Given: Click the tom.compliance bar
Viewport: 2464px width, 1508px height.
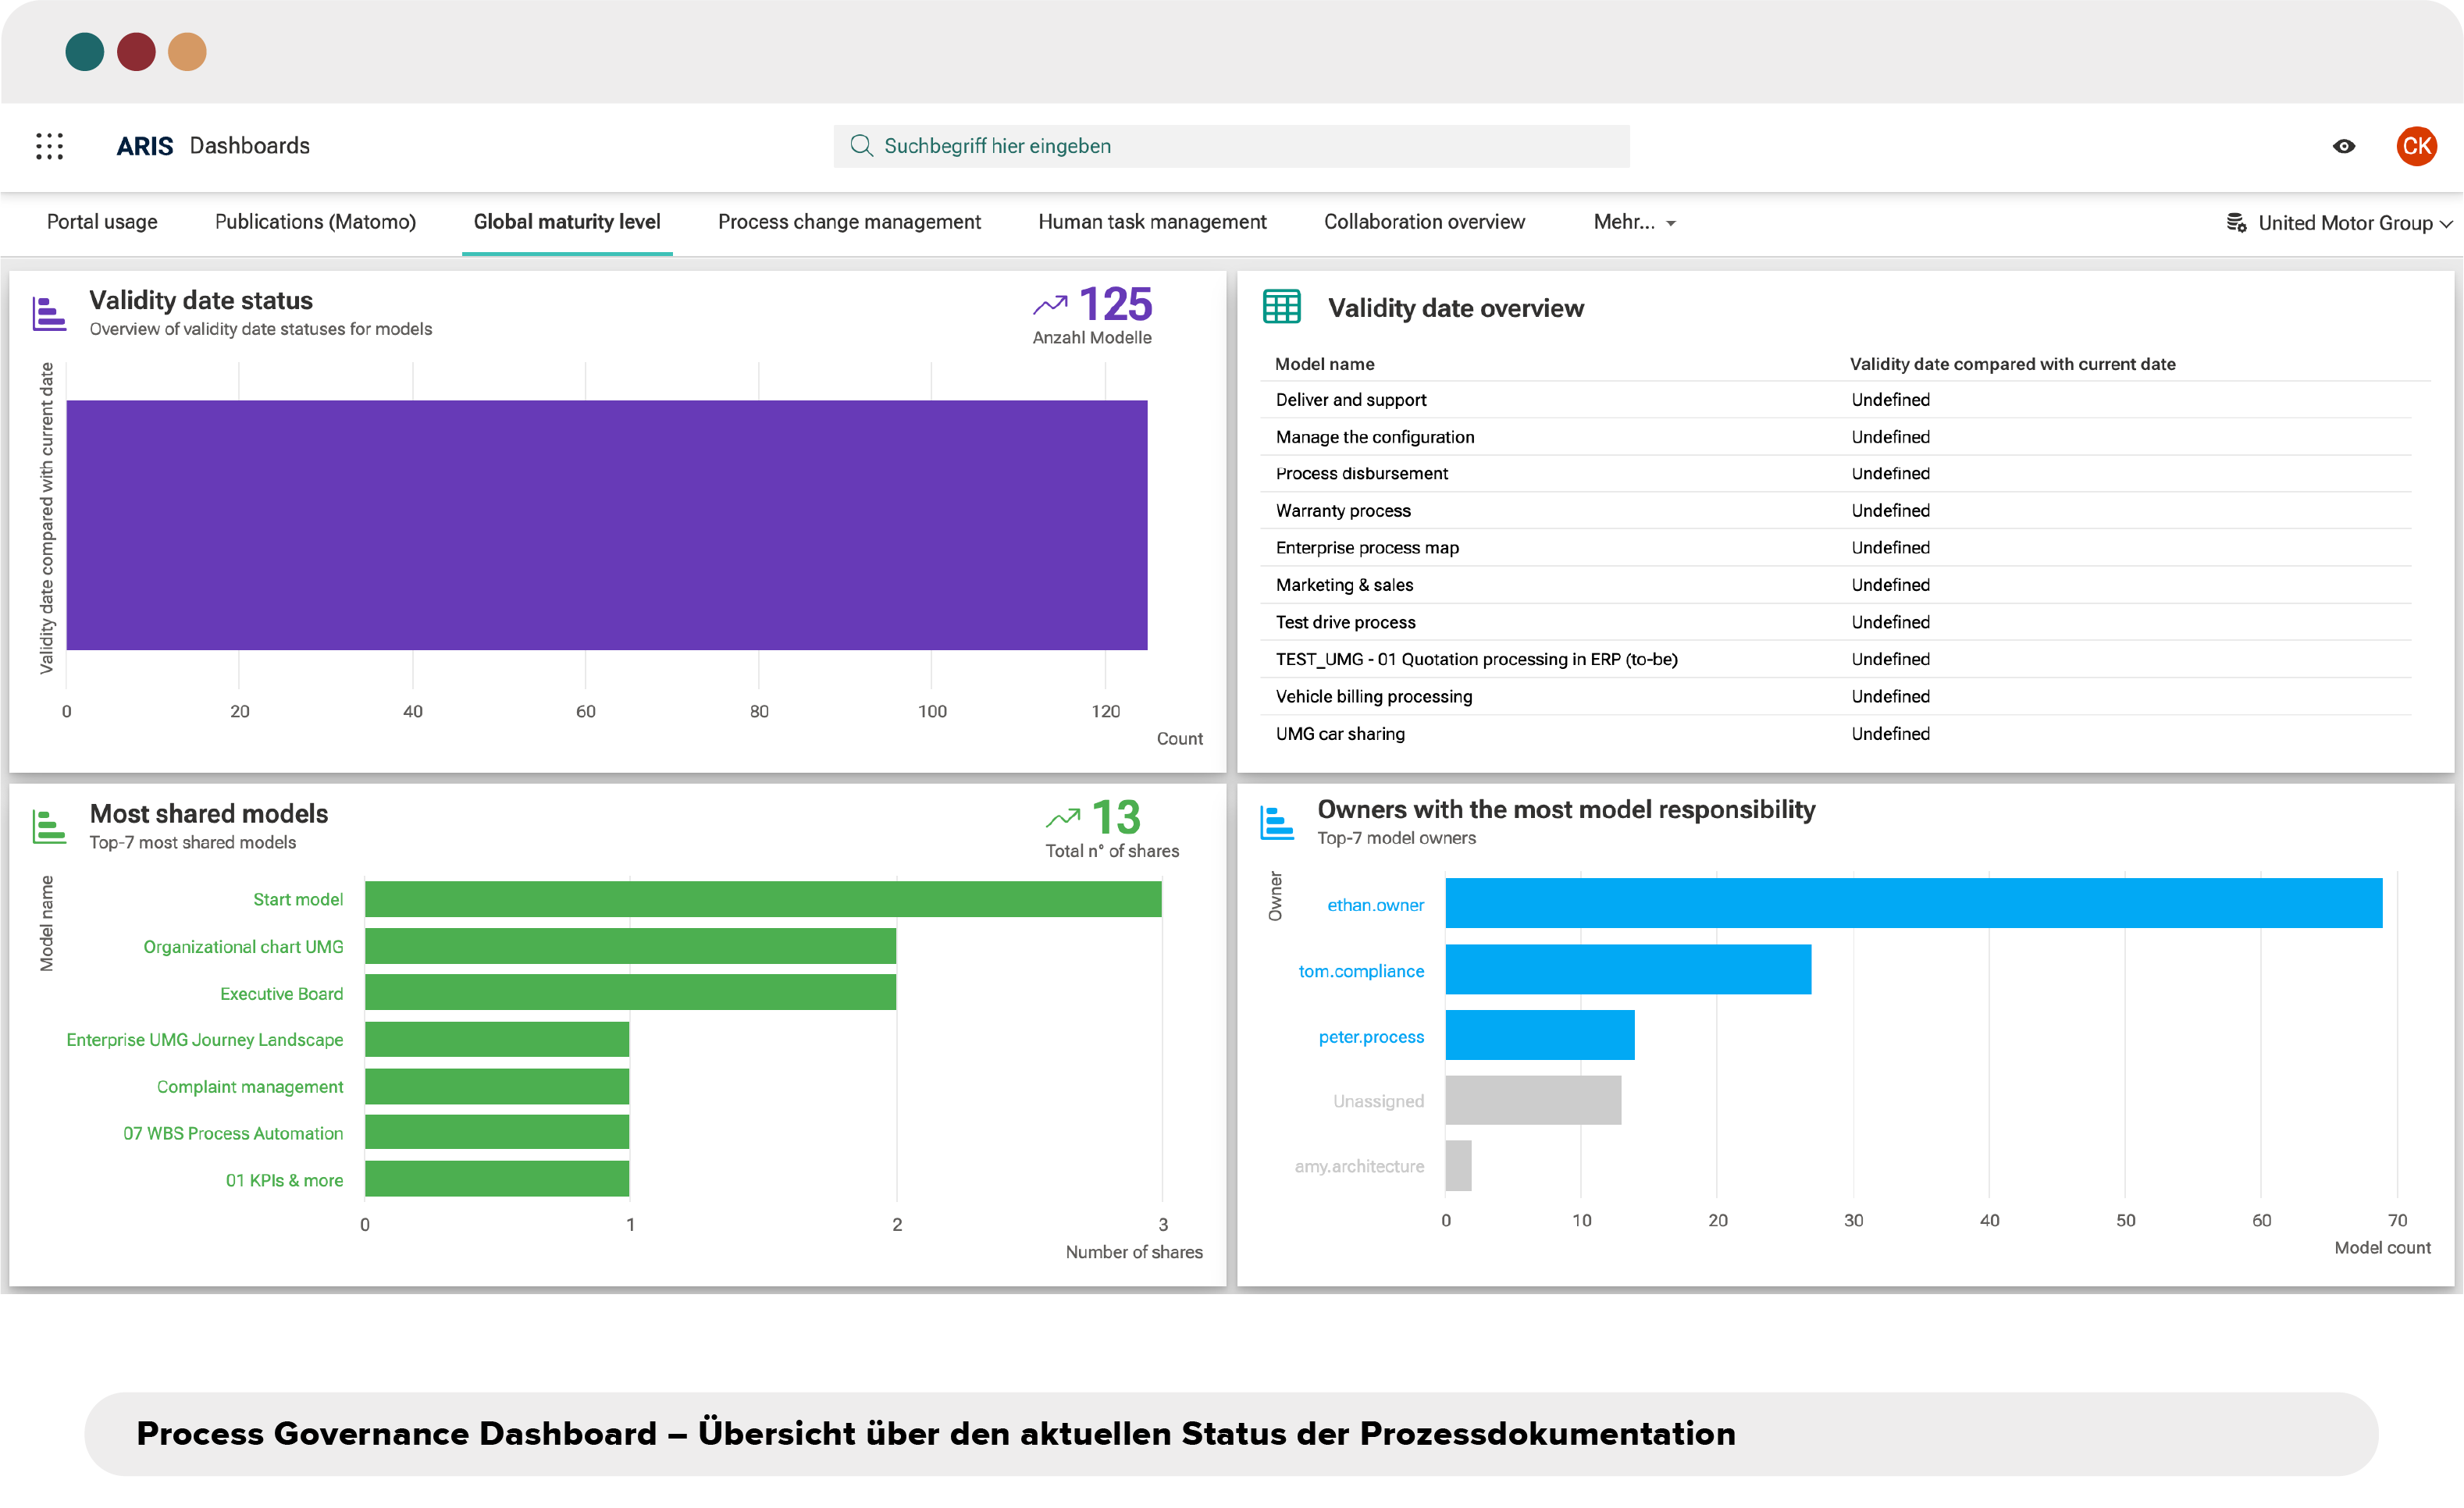Looking at the screenshot, I should point(1628,969).
